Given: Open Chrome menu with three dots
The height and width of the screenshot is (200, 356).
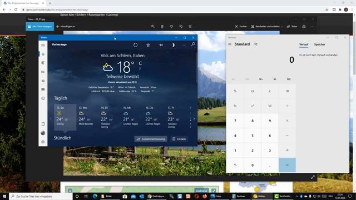Looking at the screenshot, I should click(x=352, y=10).
